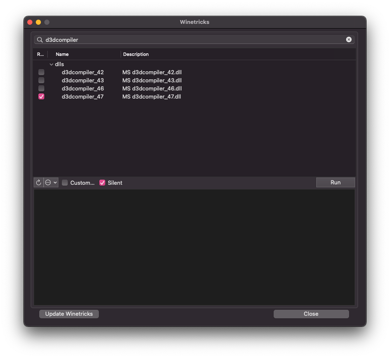Click description MS d3dcompiler_42.dll
The width and height of the screenshot is (390, 358).
pyautogui.click(x=152, y=72)
